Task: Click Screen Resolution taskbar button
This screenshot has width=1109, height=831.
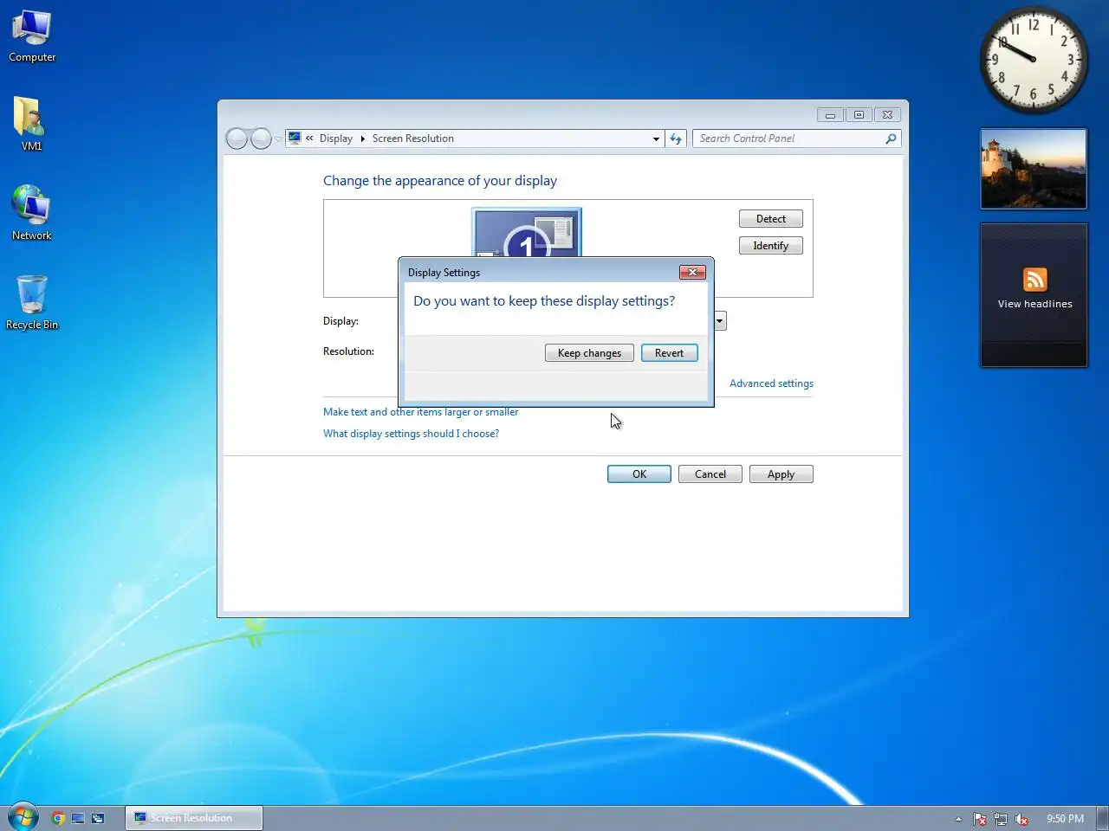Action: click(194, 818)
